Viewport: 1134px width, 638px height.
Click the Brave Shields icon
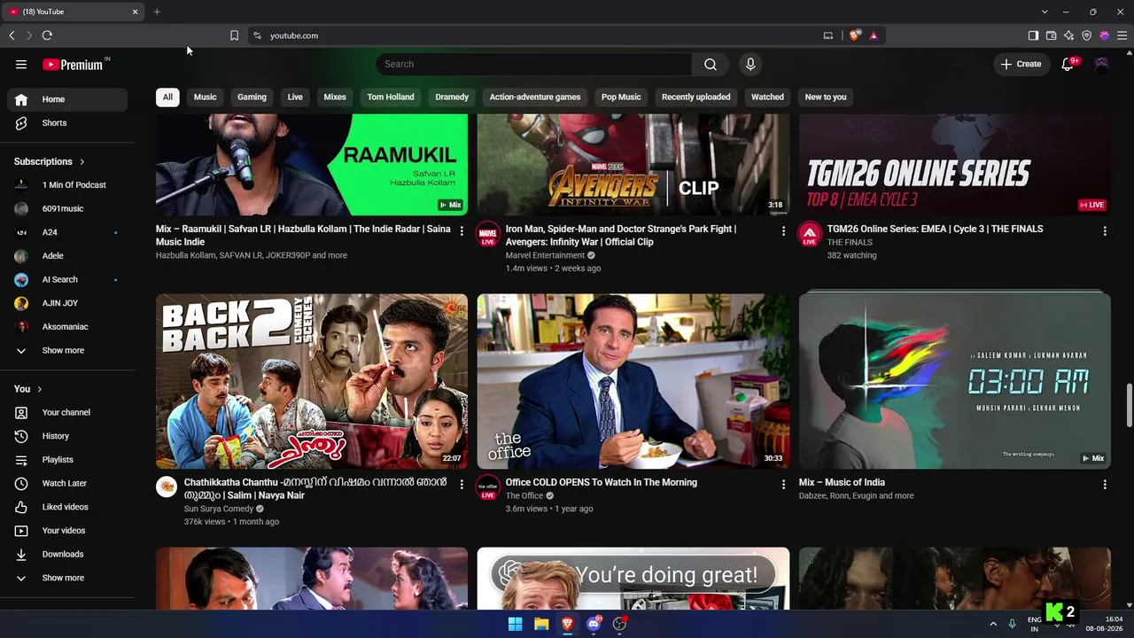[x=854, y=35]
